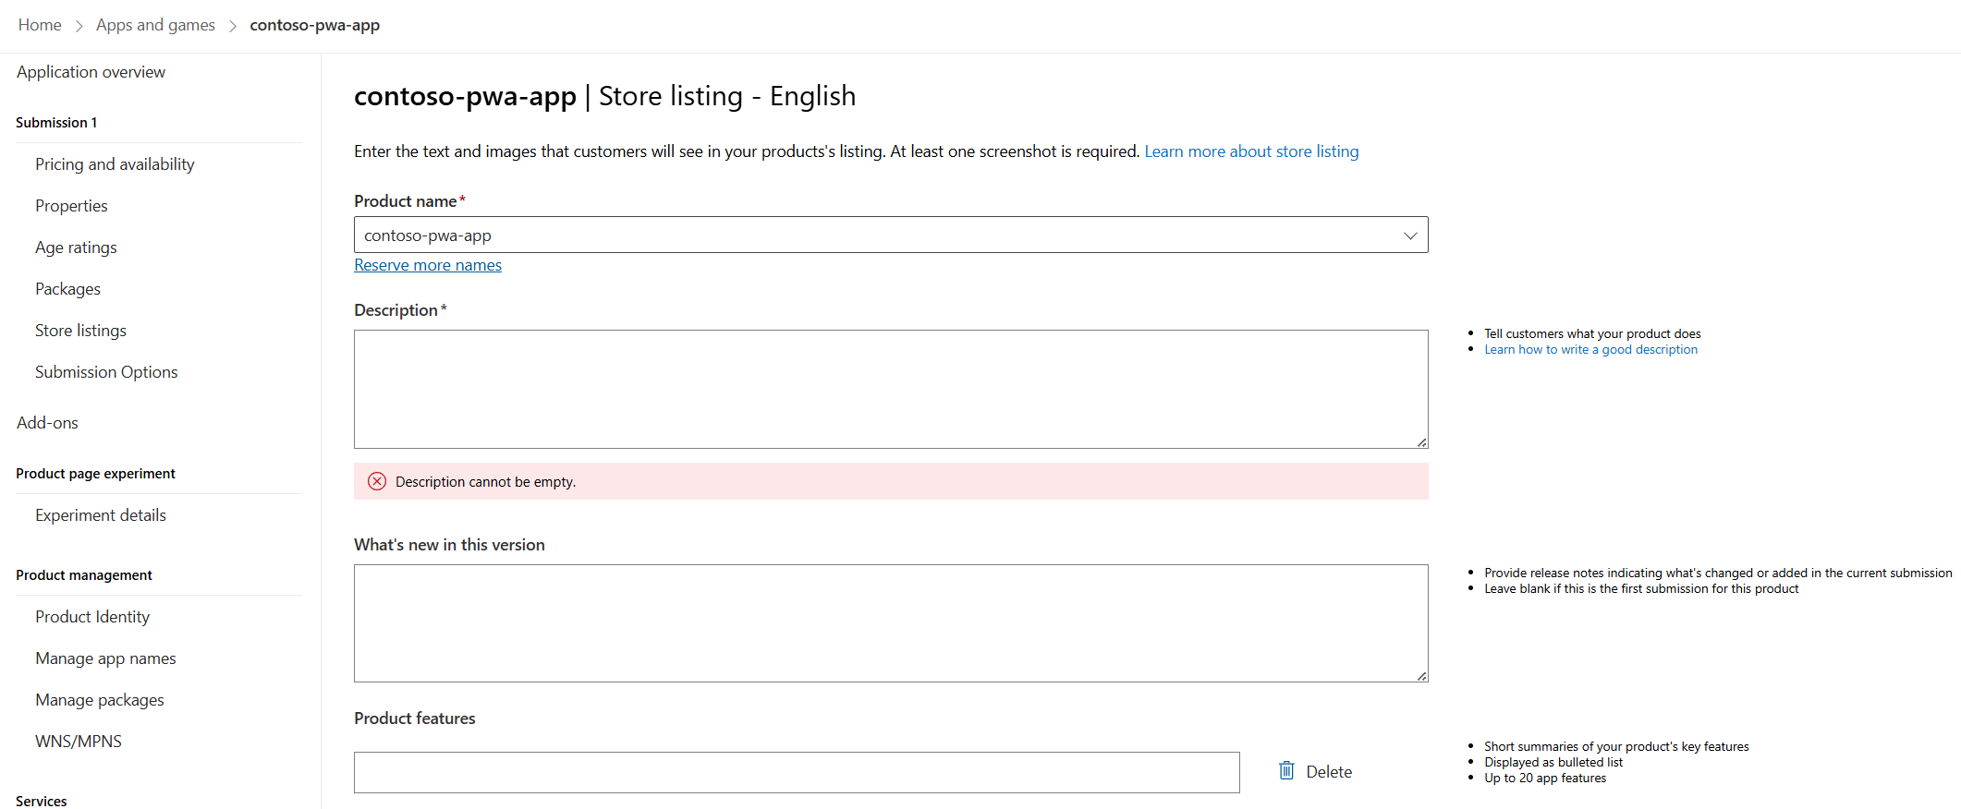Open Submission Options page
The width and height of the screenshot is (1961, 809).
pos(106,372)
